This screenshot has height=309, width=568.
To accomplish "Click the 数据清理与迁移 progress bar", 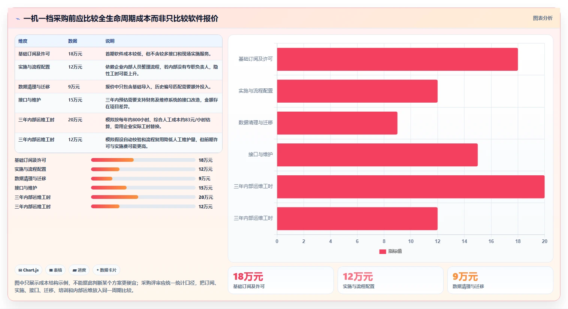I will pos(143,179).
